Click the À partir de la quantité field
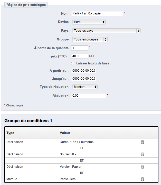The image size is (161, 185). [x=80, y=48]
